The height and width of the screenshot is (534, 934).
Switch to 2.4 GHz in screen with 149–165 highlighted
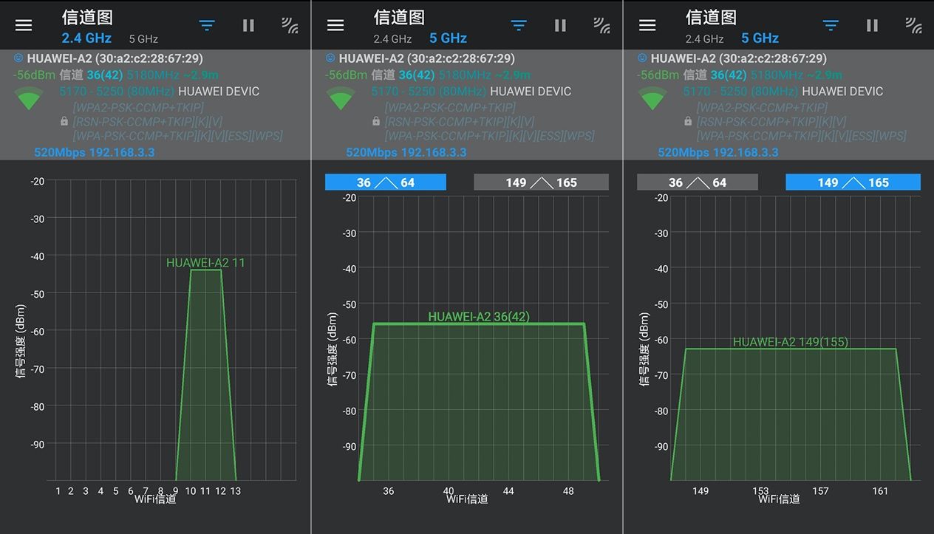click(704, 38)
